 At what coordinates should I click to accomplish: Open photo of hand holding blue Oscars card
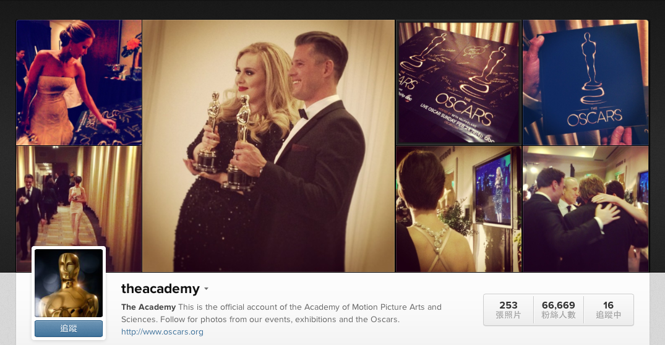click(x=585, y=83)
